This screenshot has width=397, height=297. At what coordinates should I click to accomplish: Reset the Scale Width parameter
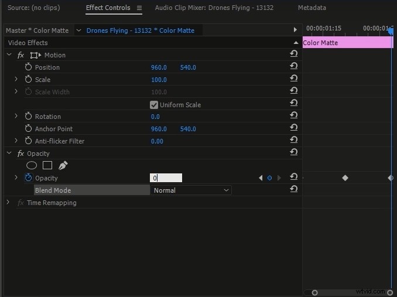[294, 91]
